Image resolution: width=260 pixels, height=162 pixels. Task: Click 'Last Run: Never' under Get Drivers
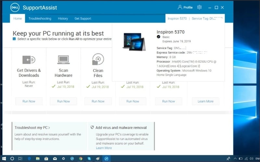click(29, 84)
